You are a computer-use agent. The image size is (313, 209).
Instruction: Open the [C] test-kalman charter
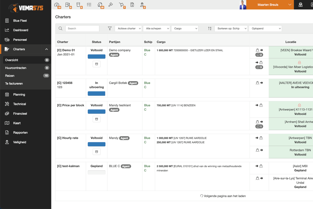[x=68, y=166]
